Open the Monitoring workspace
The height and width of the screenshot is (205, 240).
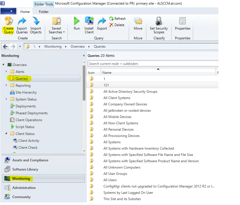point(43,178)
